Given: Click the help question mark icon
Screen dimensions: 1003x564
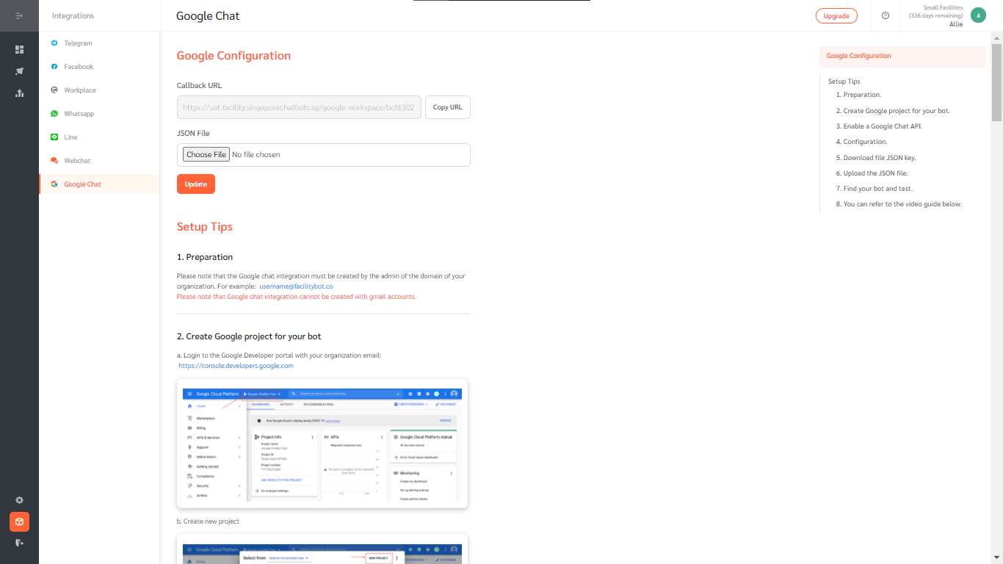Looking at the screenshot, I should click(x=885, y=15).
